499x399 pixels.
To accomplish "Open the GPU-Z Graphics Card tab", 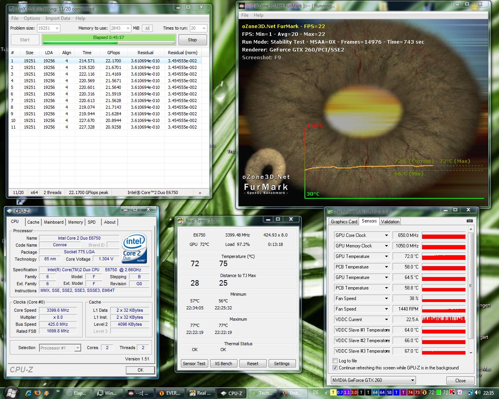I will coord(344,222).
